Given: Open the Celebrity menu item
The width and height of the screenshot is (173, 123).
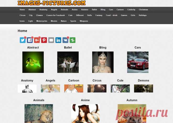Looking at the screenshot, I should click(131, 10).
